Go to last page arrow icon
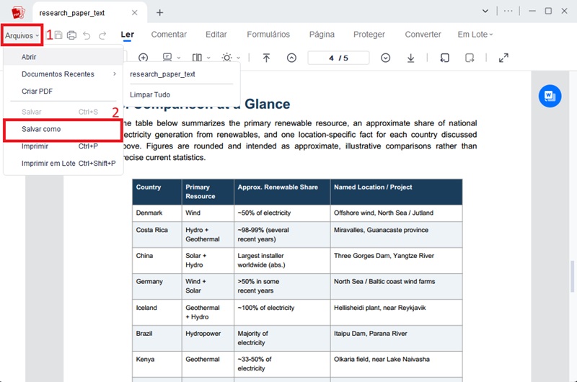The width and height of the screenshot is (577, 382). pyautogui.click(x=410, y=58)
